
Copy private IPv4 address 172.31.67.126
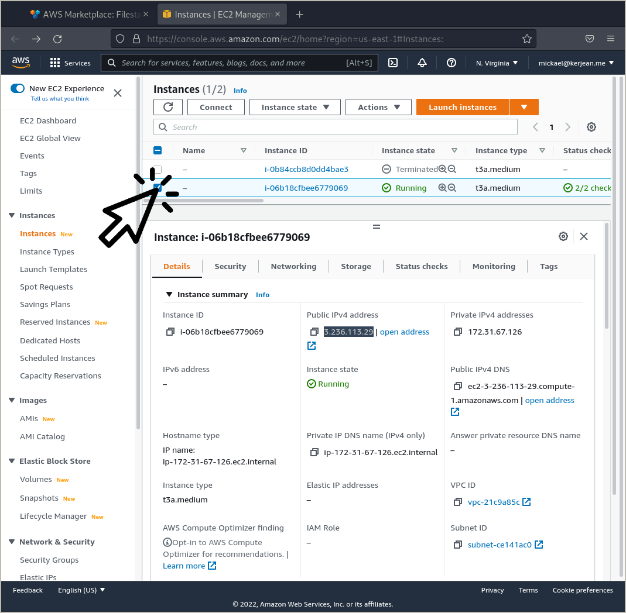(x=458, y=332)
